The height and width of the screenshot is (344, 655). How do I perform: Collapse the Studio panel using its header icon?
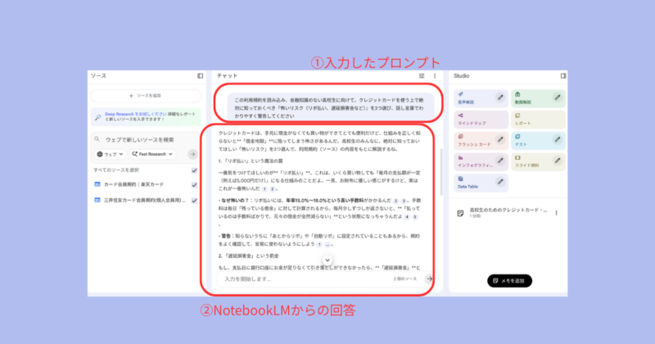click(x=562, y=76)
